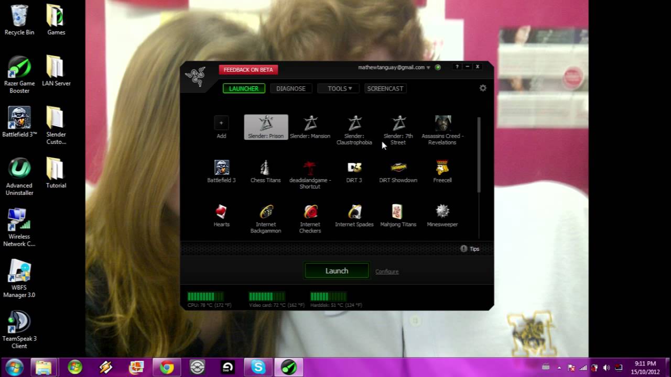The width and height of the screenshot is (671, 377).
Task: Open Game Booster settings gear
Action: coord(483,88)
